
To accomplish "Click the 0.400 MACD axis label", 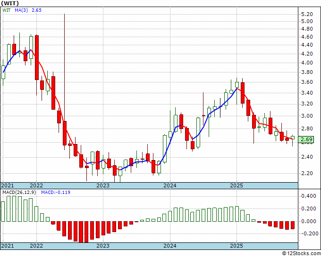I will pos(309,196).
